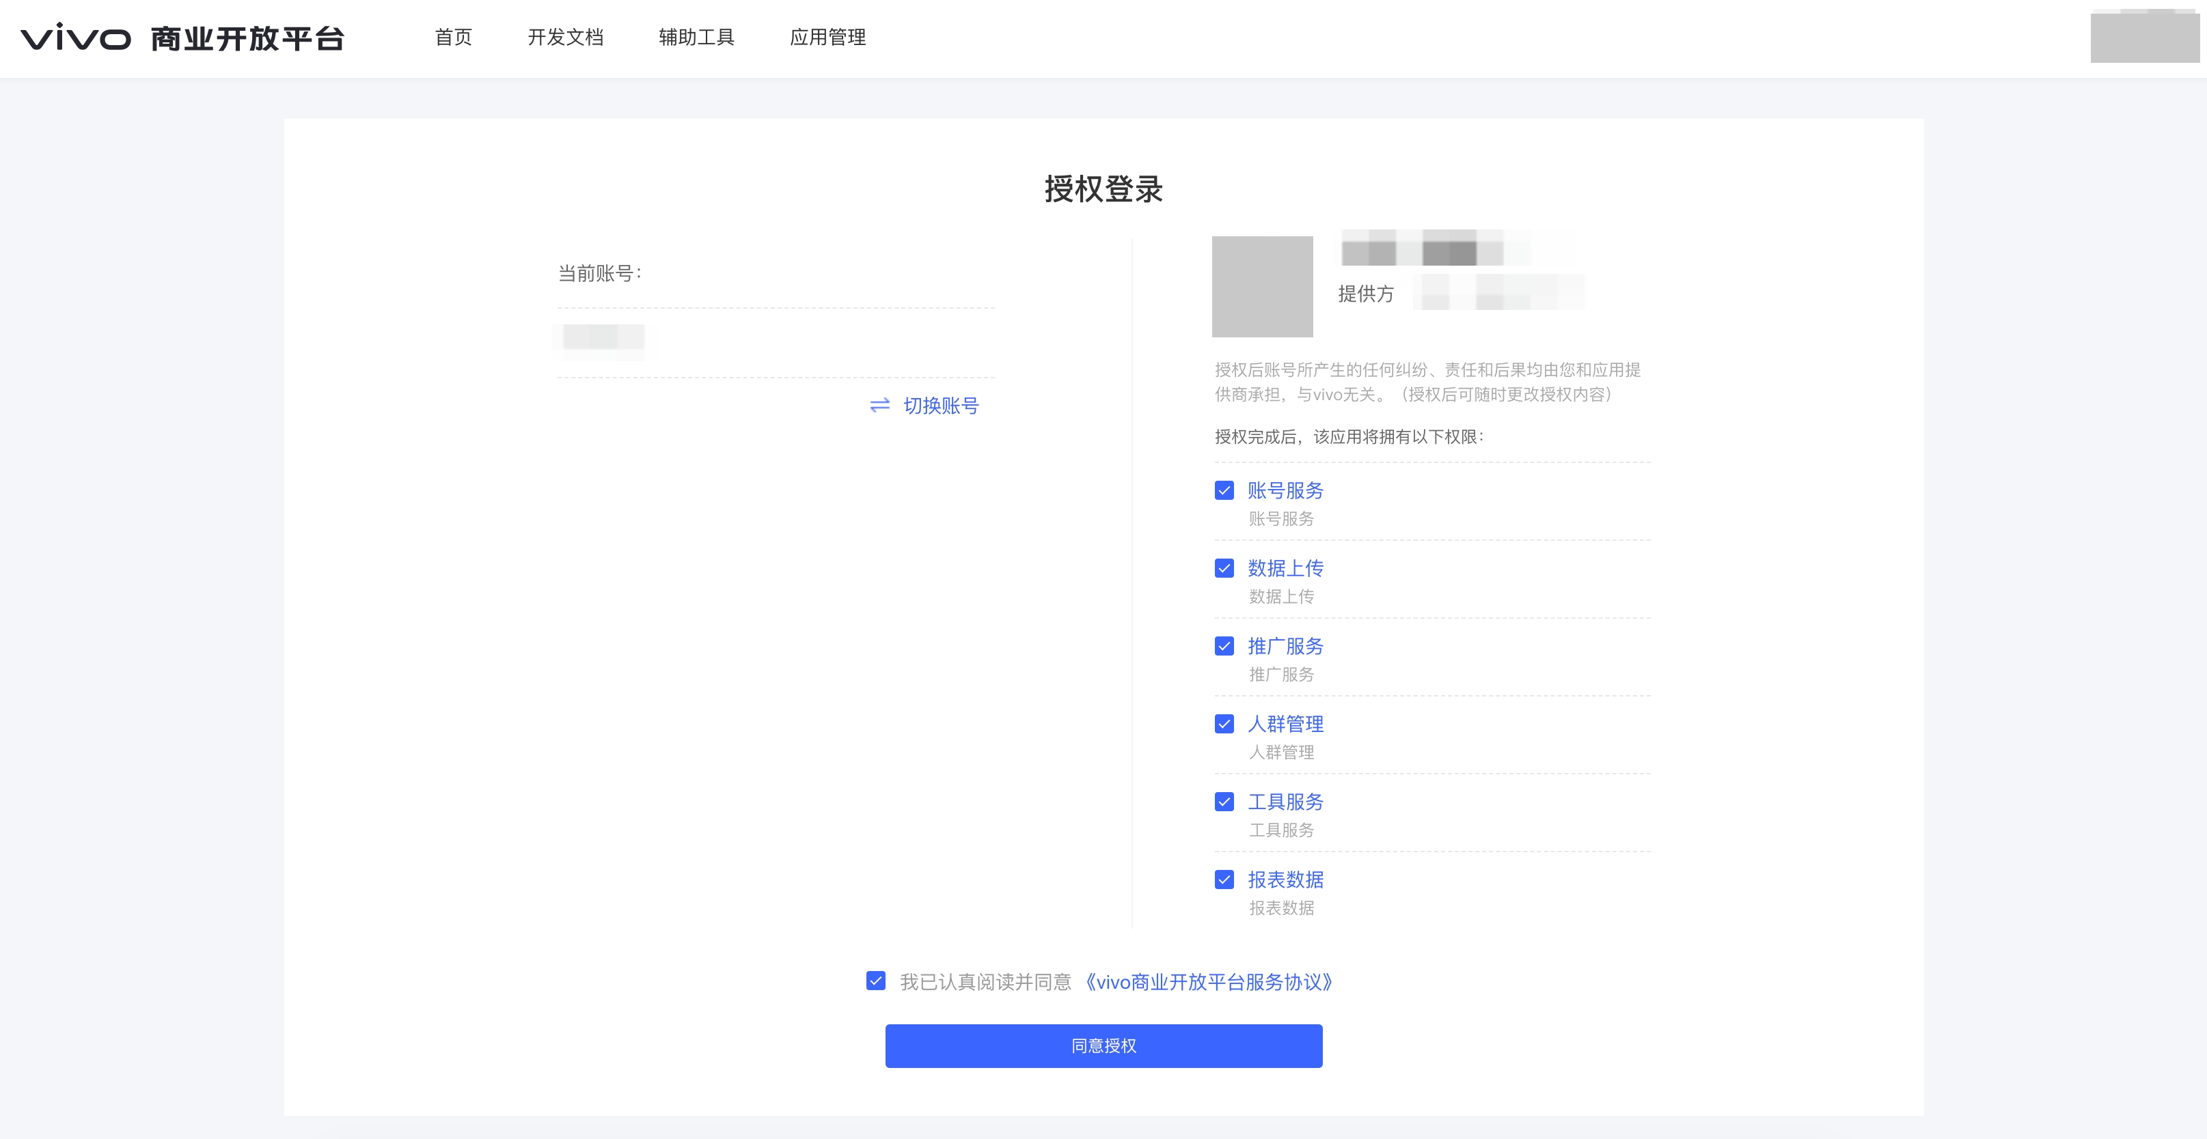Click the 推广服务 blue label
This screenshot has height=1139, width=2207.
pos(1285,646)
